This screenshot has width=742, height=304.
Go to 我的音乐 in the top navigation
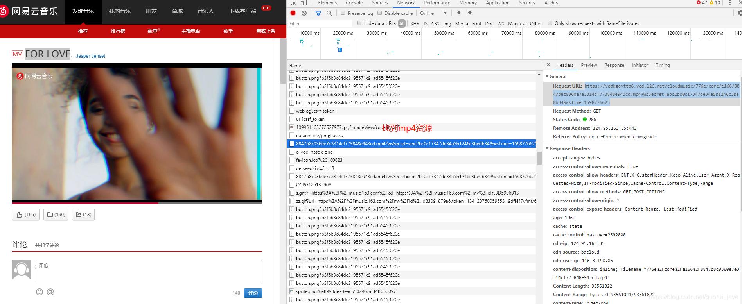click(120, 11)
